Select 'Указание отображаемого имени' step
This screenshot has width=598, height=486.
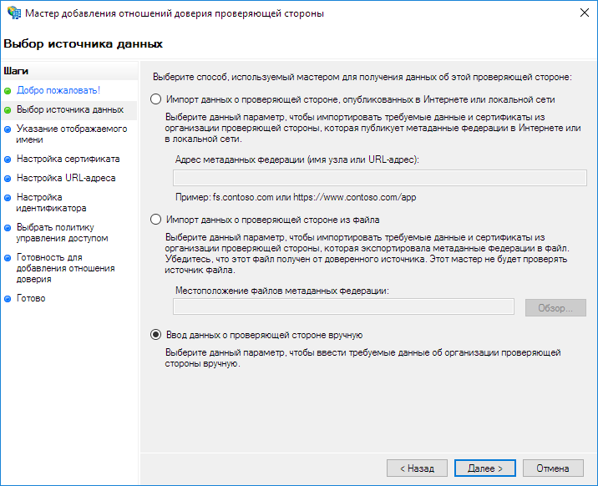click(x=72, y=134)
